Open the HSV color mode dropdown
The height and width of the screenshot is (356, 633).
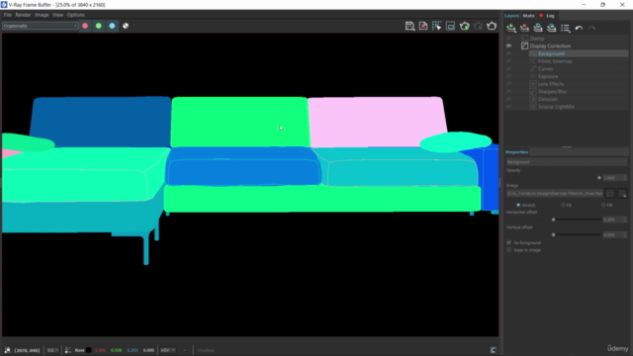click(167, 350)
